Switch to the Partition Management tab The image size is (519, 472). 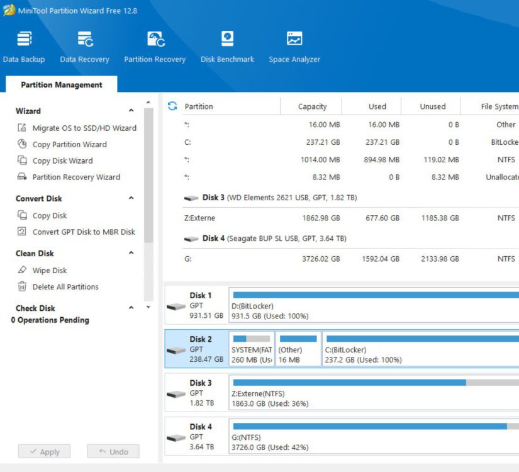click(61, 85)
